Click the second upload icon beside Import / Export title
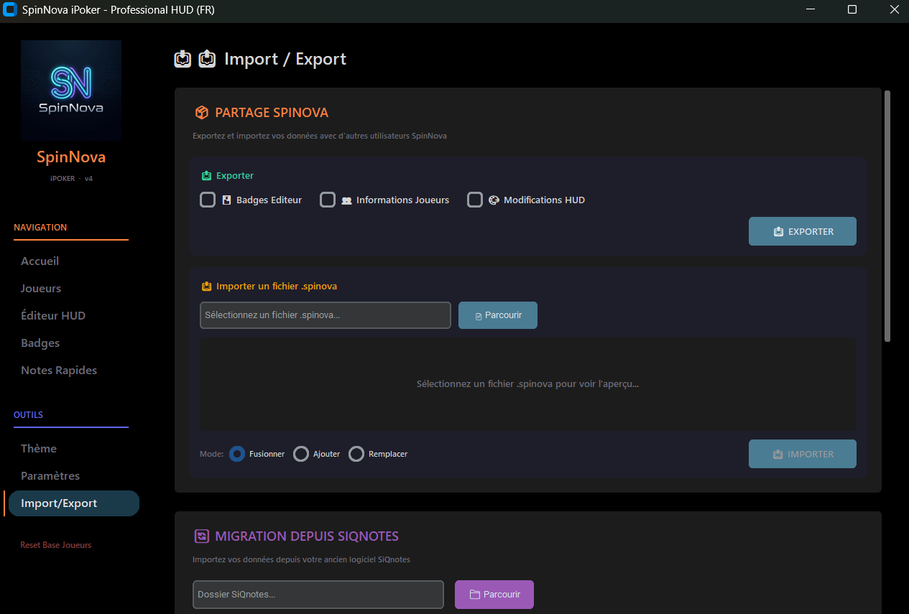Viewport: 909px width, 614px height. pos(207,59)
